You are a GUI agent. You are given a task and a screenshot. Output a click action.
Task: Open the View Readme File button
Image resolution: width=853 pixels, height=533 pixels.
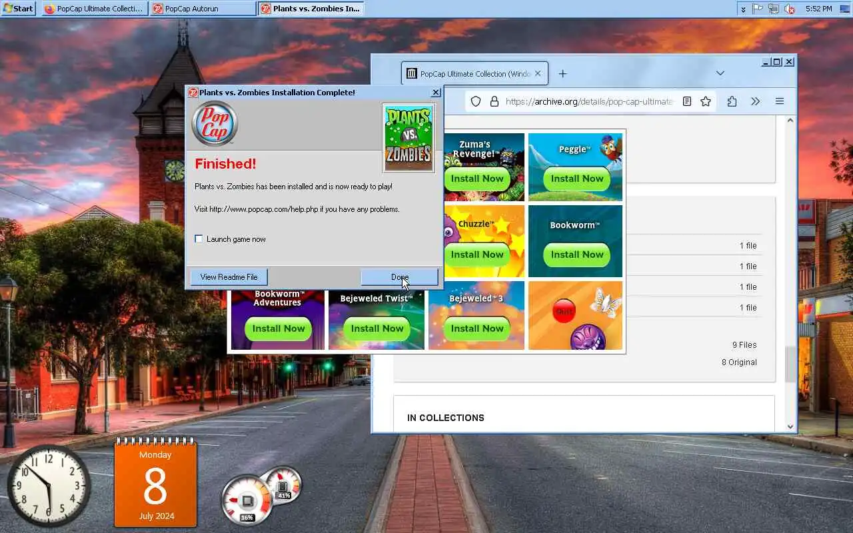(x=229, y=277)
